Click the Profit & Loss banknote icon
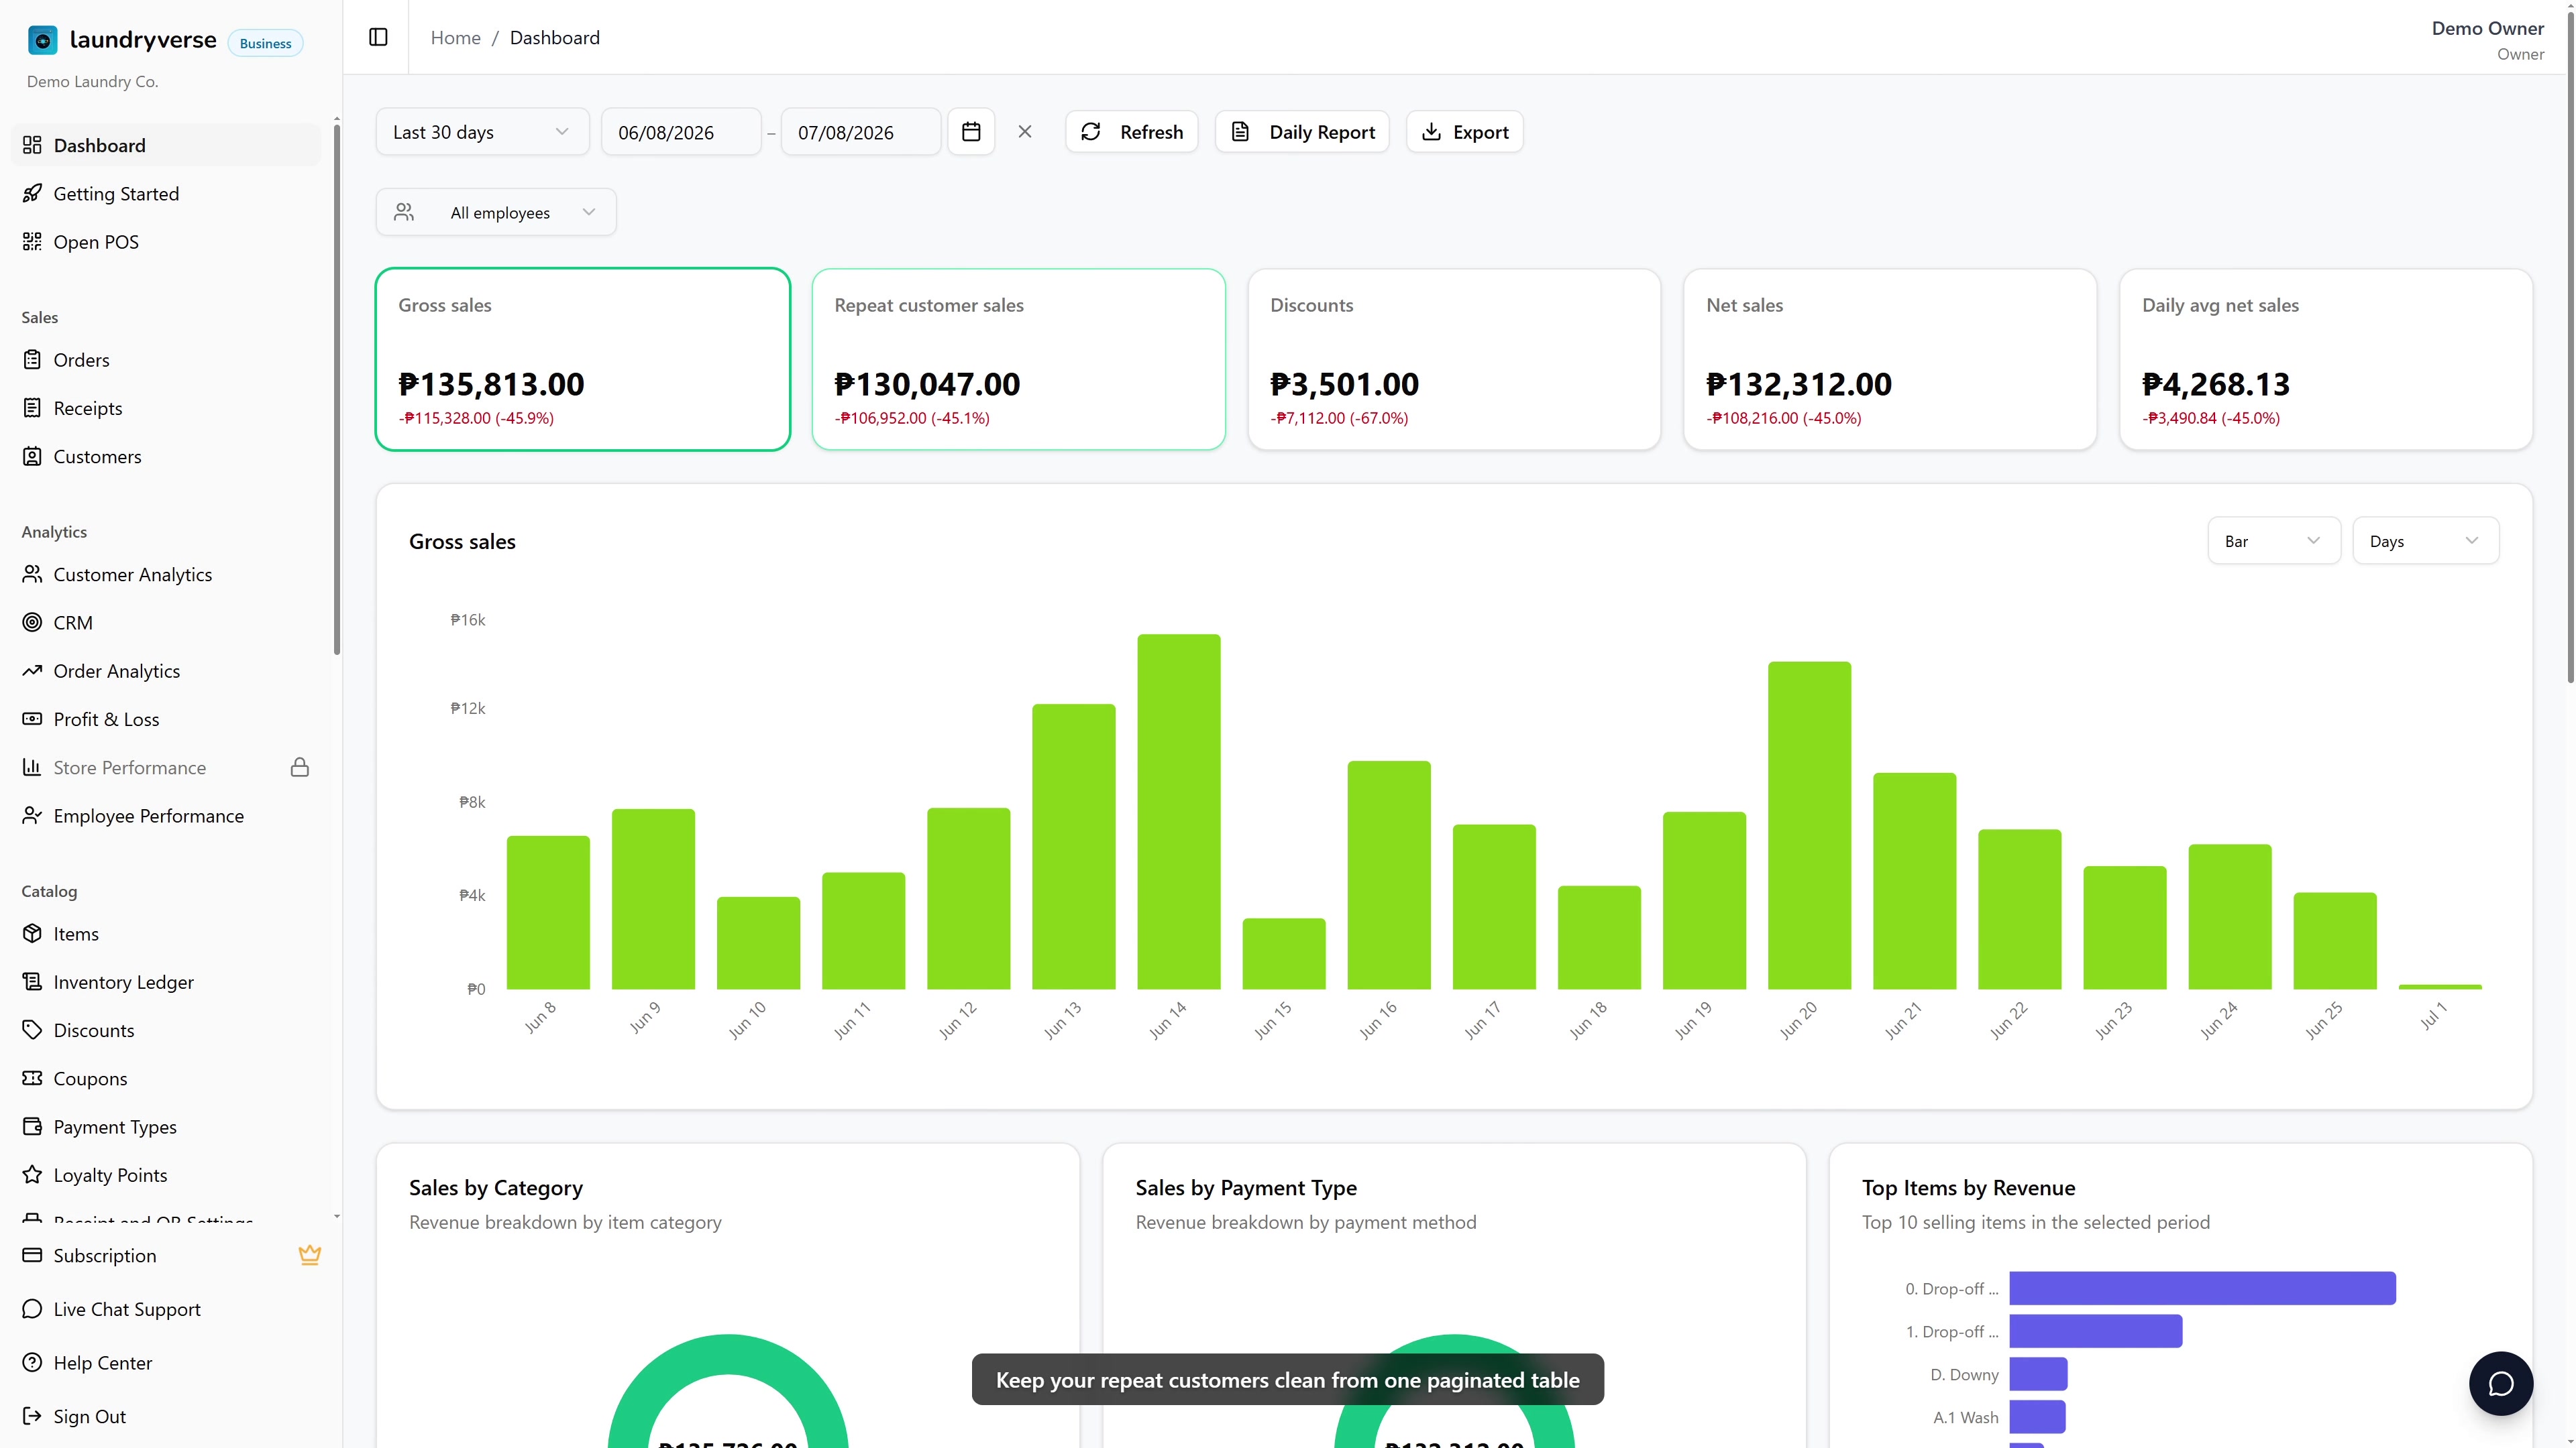This screenshot has height=1448, width=2576. [x=32, y=719]
